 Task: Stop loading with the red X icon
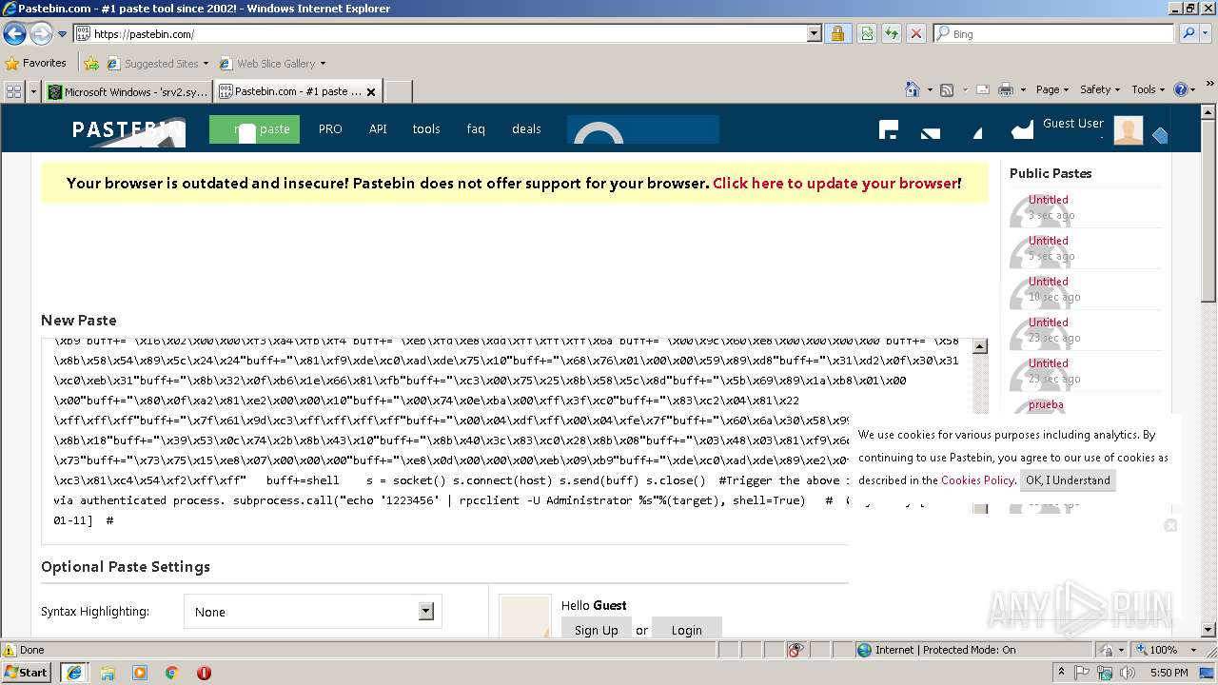pyautogui.click(x=916, y=33)
